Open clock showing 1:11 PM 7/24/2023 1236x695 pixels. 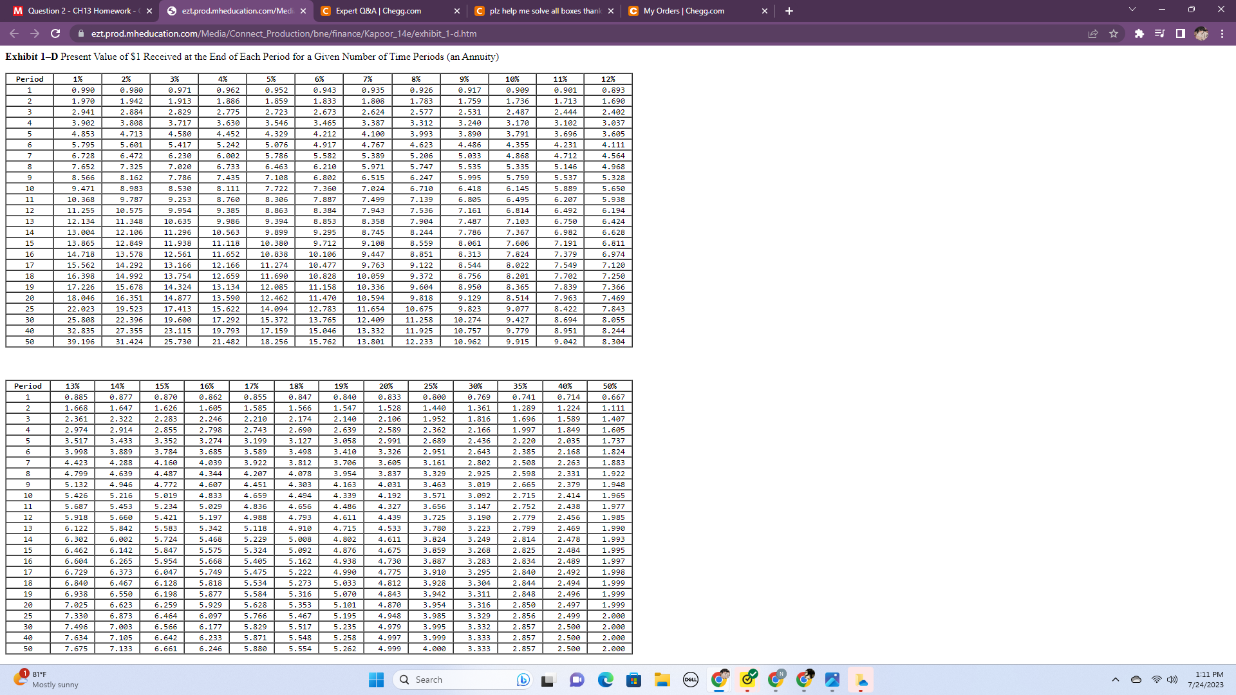1206,680
